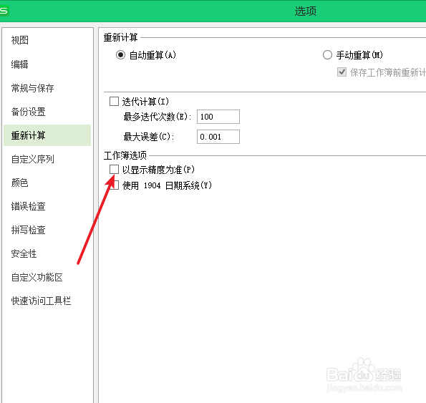426x403 pixels.
Task: Click the WPS spreadsheet logo icon
Action: pos(4,11)
